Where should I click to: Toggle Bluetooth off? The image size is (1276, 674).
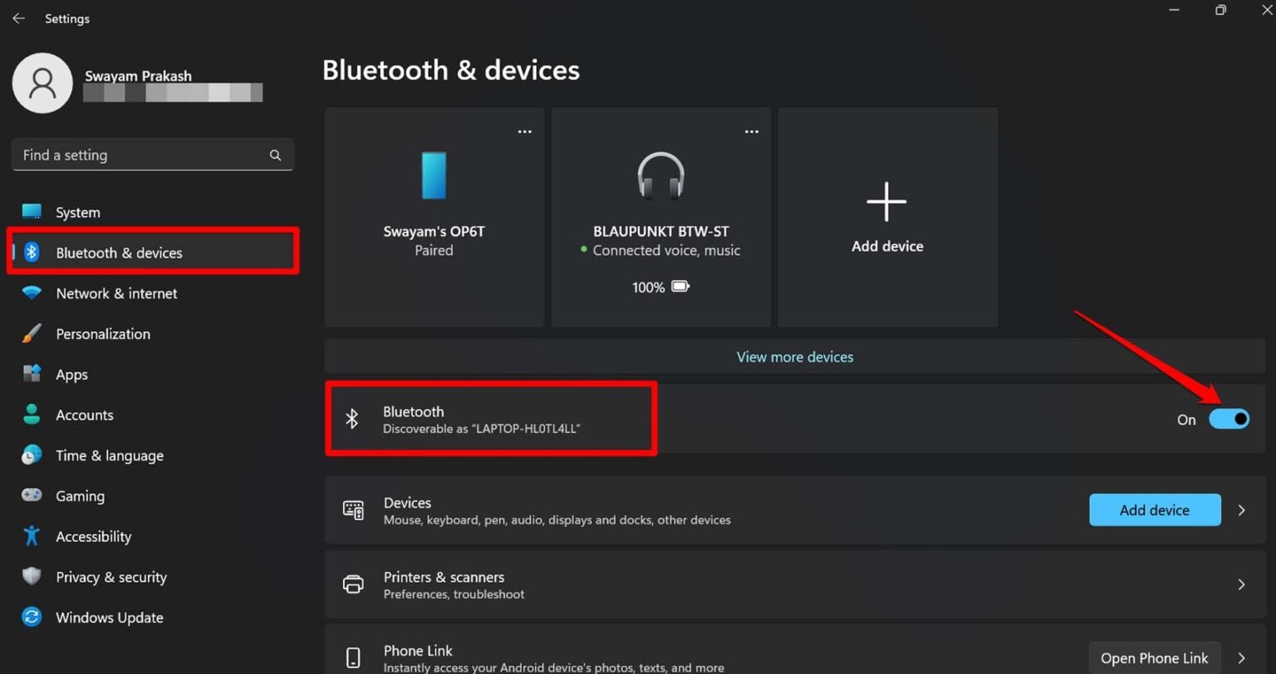tap(1229, 419)
